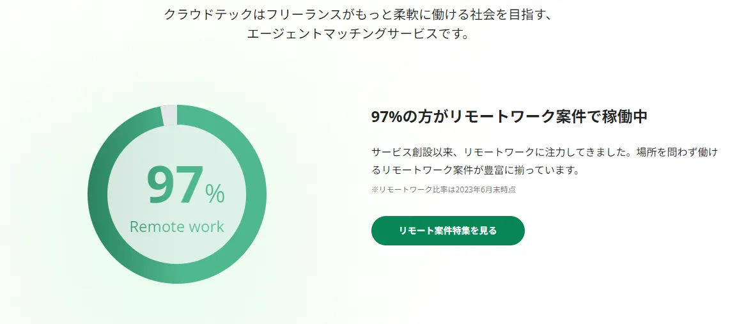The height and width of the screenshot is (324, 730).
Task: Click the heading 97%の方がリモートワーク案件で稼働中
Action: [509, 117]
